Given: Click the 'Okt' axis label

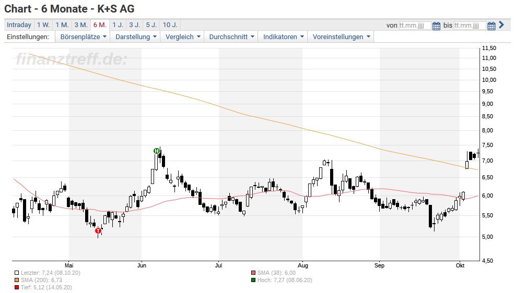Looking at the screenshot, I should point(460,265).
